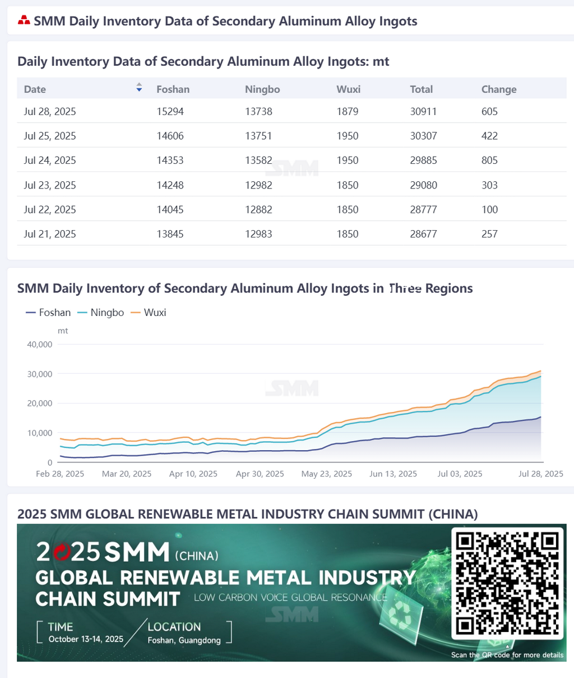Sort table by Date column arrow
The width and height of the screenshot is (574, 678).
pos(139,88)
